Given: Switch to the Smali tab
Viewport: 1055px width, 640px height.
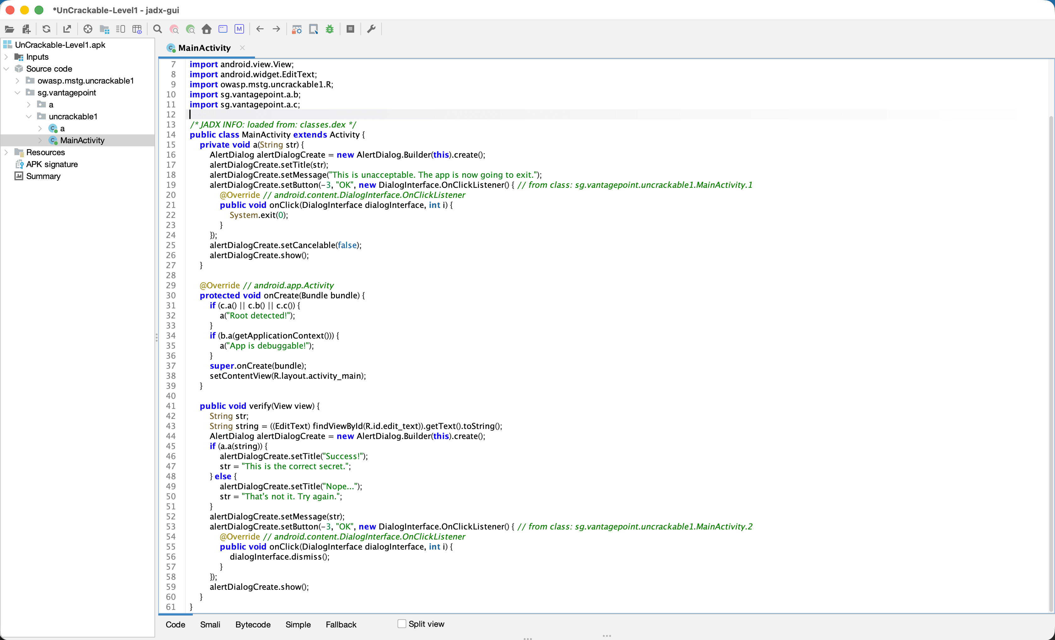Looking at the screenshot, I should tap(210, 625).
